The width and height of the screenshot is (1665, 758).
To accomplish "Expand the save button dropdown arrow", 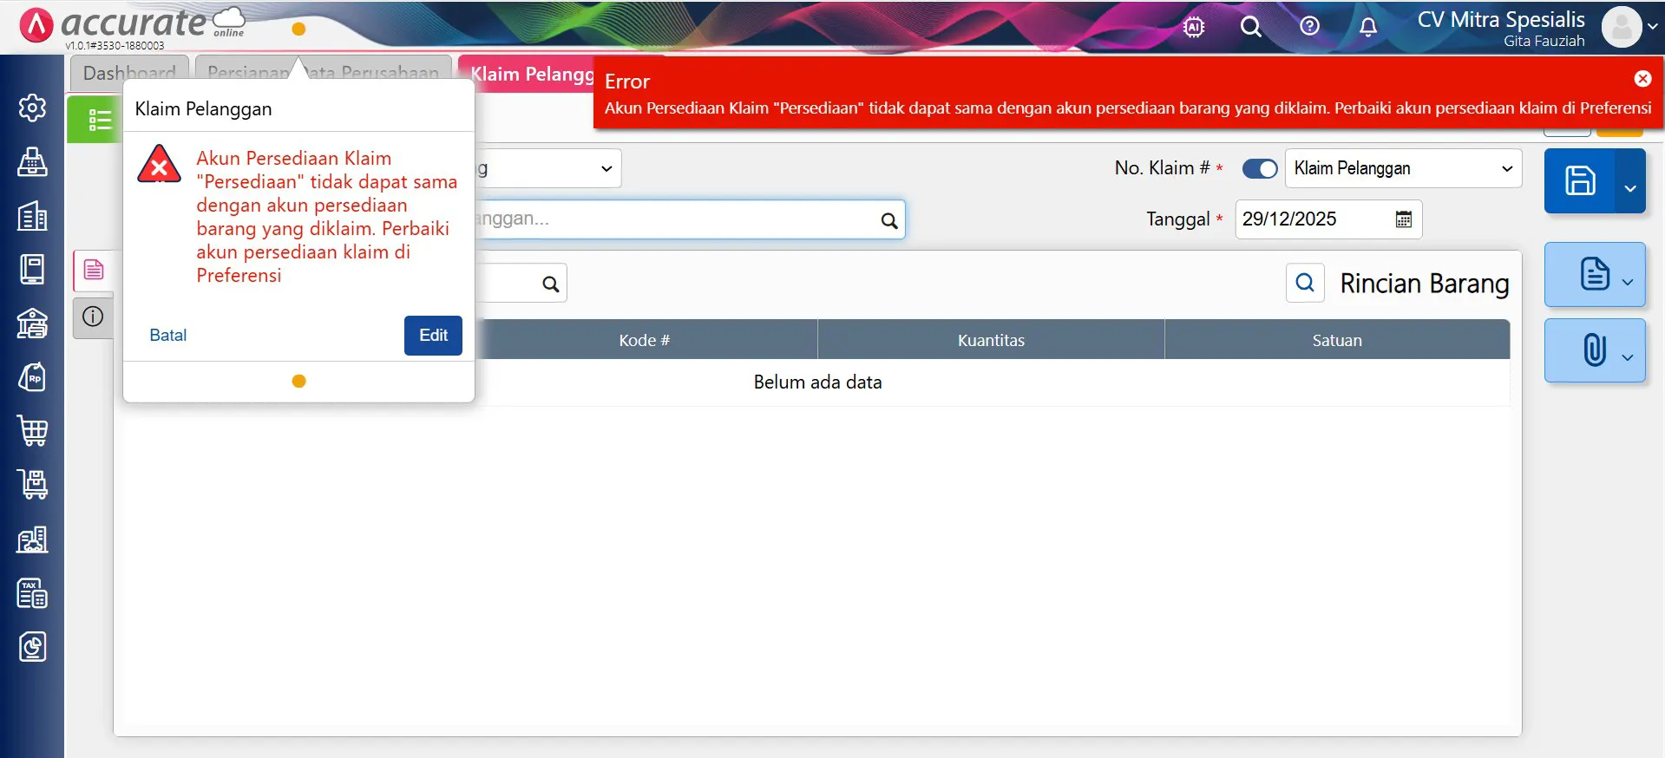I will coord(1629,187).
